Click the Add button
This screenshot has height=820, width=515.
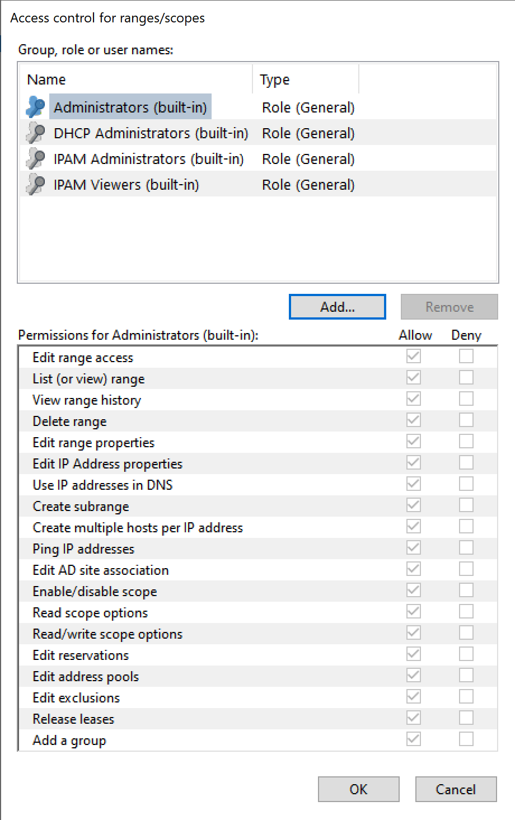coord(337,307)
